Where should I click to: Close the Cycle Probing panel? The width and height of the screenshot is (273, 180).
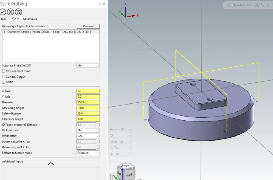point(104,4)
